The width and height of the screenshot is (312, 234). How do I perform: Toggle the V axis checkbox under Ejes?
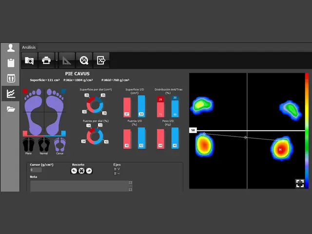pyautogui.click(x=115, y=169)
